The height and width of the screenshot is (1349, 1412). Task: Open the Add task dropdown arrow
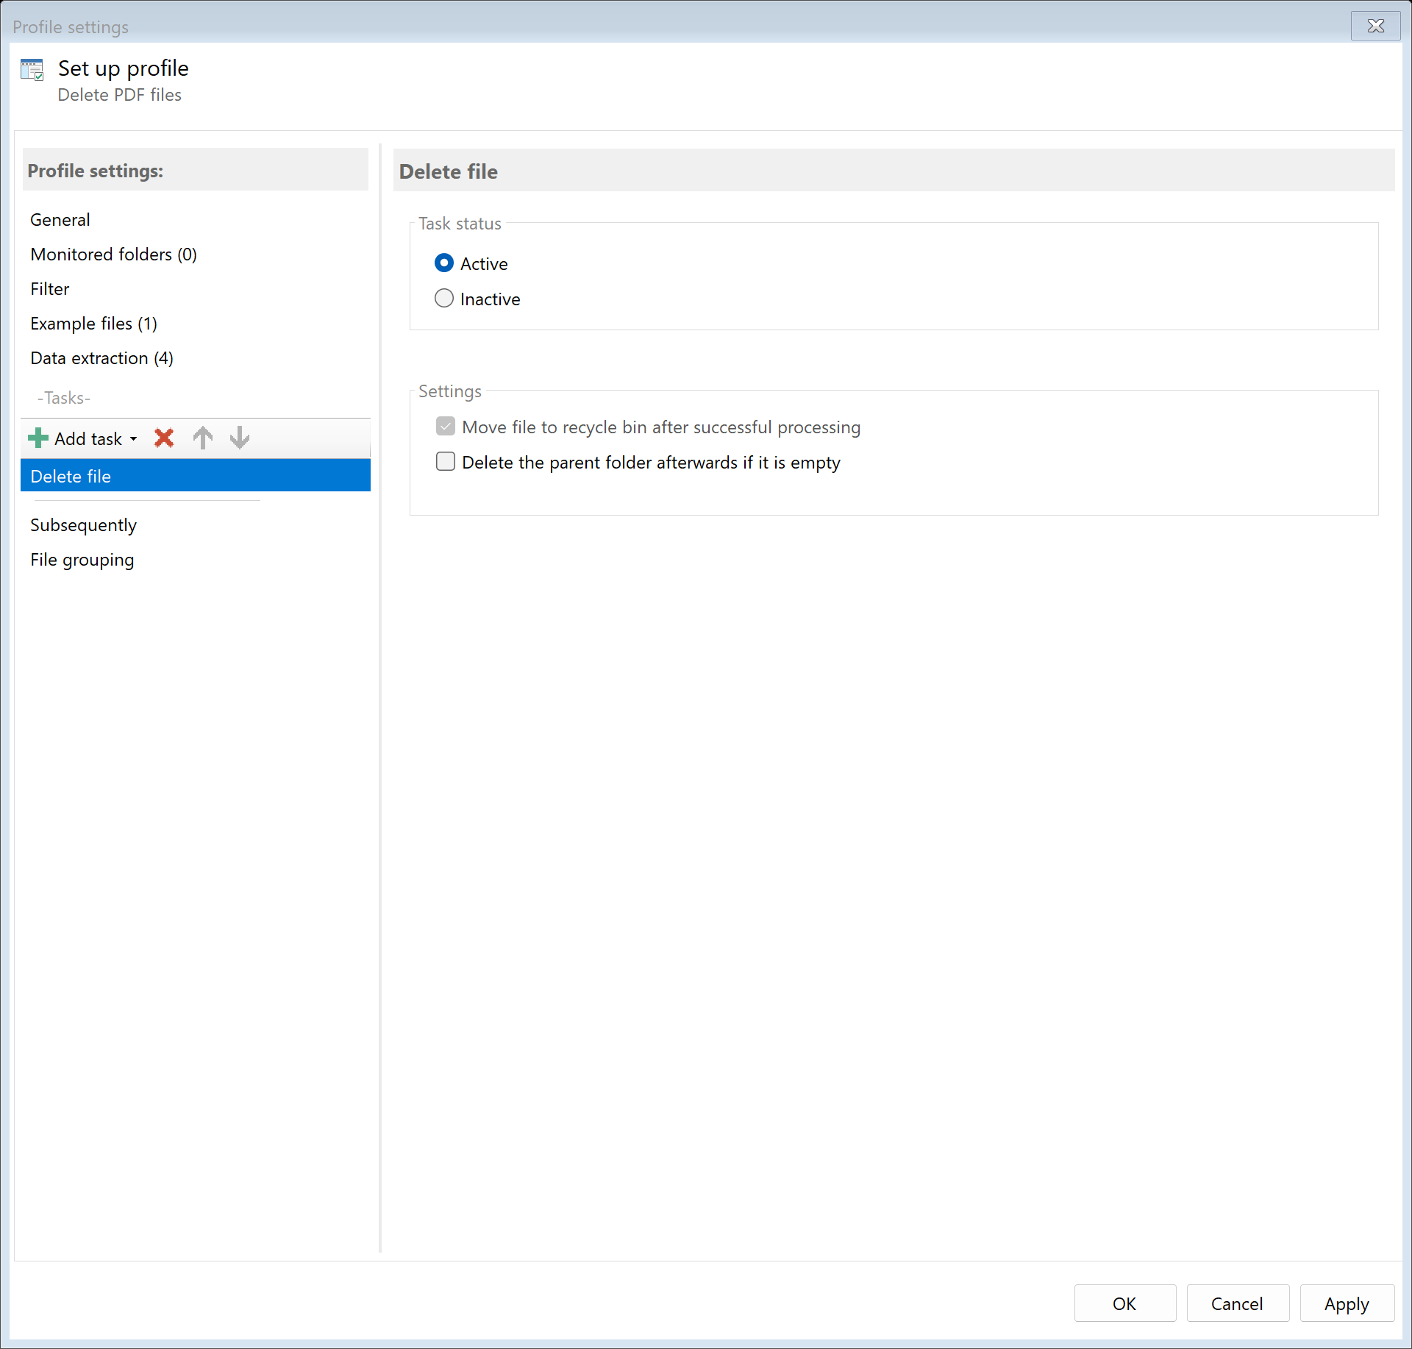135,438
